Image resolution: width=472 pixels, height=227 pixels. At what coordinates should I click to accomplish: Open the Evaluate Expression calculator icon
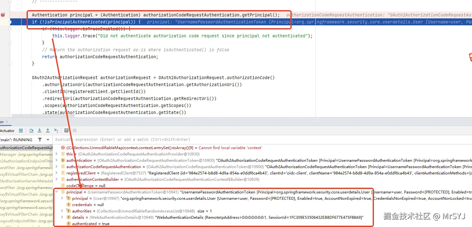[66, 130]
